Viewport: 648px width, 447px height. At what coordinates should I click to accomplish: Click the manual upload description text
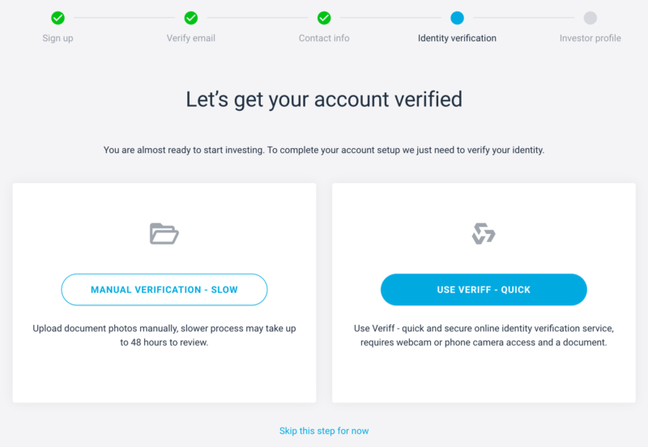point(164,335)
